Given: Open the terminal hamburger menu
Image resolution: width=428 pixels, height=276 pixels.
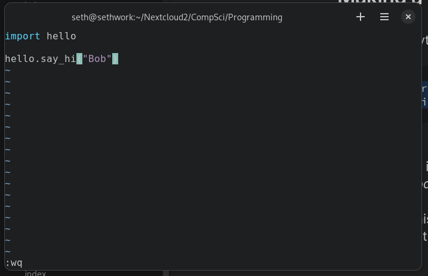Looking at the screenshot, I should coord(384,17).
